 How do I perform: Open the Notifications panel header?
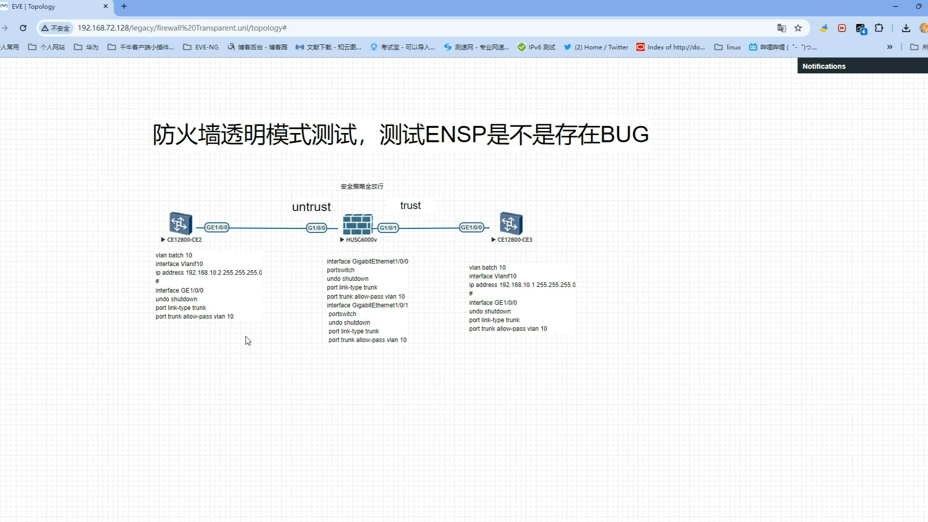pyautogui.click(x=863, y=66)
